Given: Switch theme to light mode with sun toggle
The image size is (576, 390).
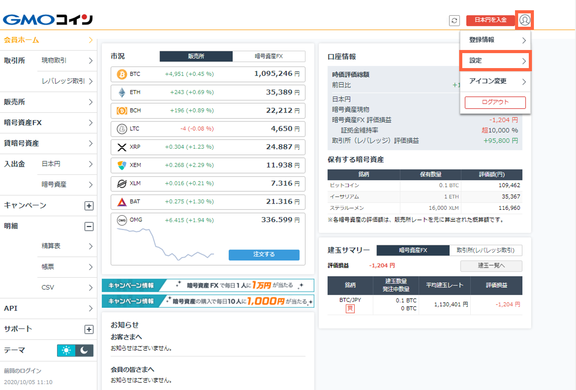Looking at the screenshot, I should 66,350.
